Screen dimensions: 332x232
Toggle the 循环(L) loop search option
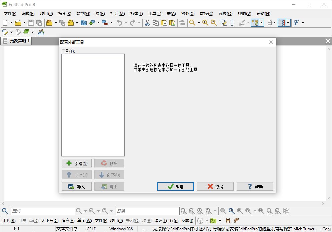tap(160, 221)
